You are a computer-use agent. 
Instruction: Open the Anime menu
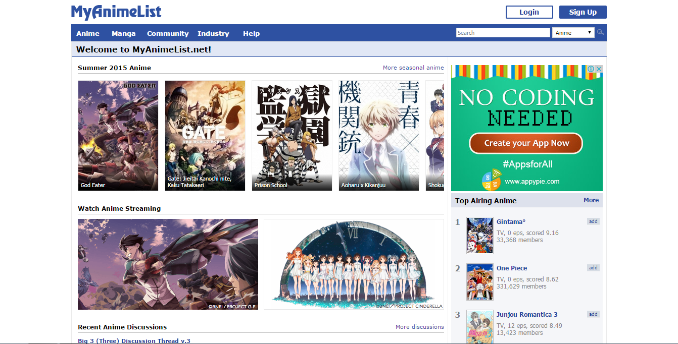[87, 33]
